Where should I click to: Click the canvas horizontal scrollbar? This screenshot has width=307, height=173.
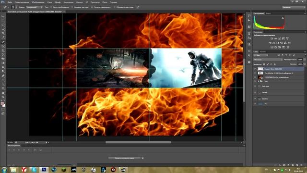pos(138,142)
